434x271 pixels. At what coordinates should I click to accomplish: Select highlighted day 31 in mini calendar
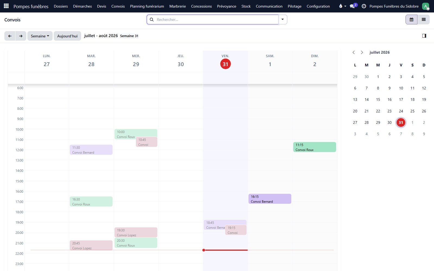pyautogui.click(x=401, y=122)
